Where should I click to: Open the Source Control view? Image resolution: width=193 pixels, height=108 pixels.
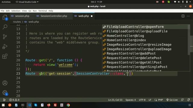(x=5, y=37)
